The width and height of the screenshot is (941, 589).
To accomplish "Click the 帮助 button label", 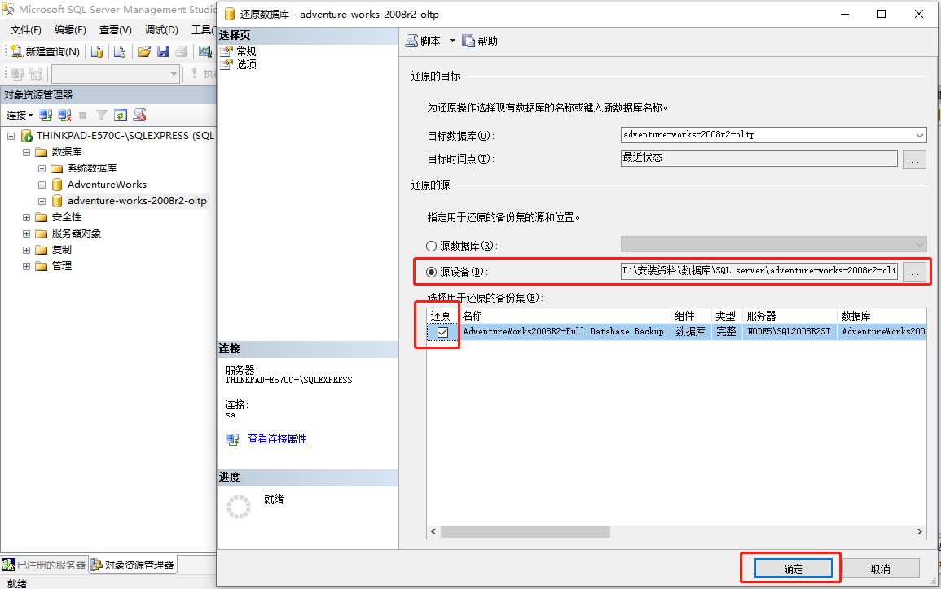I will (487, 41).
